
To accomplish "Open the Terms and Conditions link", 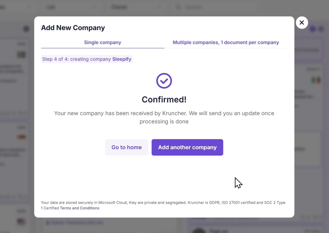I will (x=80, y=208).
